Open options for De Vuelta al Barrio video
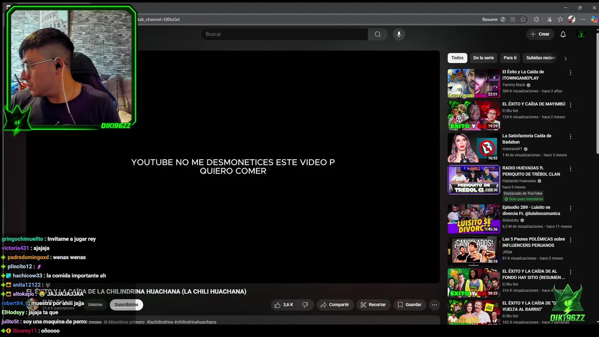The image size is (599, 337). click(x=570, y=304)
